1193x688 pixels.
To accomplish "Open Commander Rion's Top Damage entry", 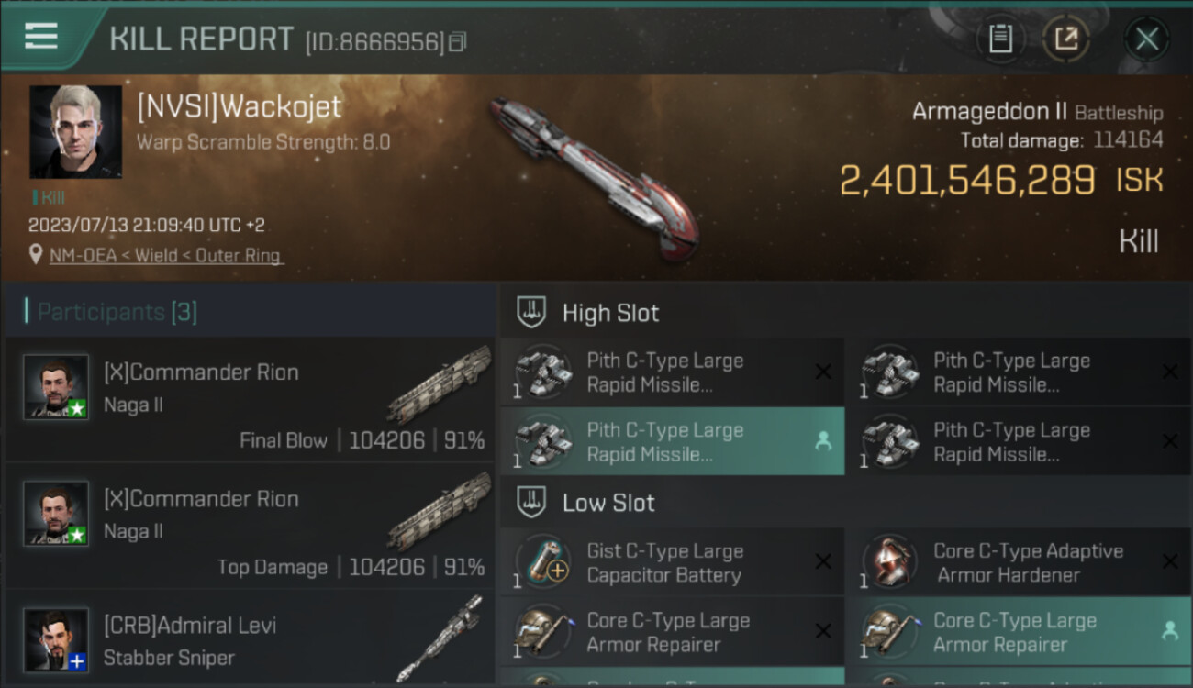I will (x=250, y=525).
